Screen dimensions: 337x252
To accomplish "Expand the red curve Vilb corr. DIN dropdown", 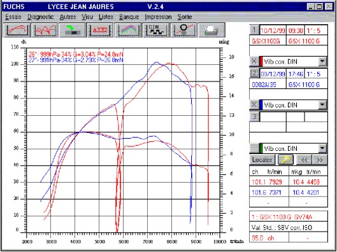I will 322,62.
